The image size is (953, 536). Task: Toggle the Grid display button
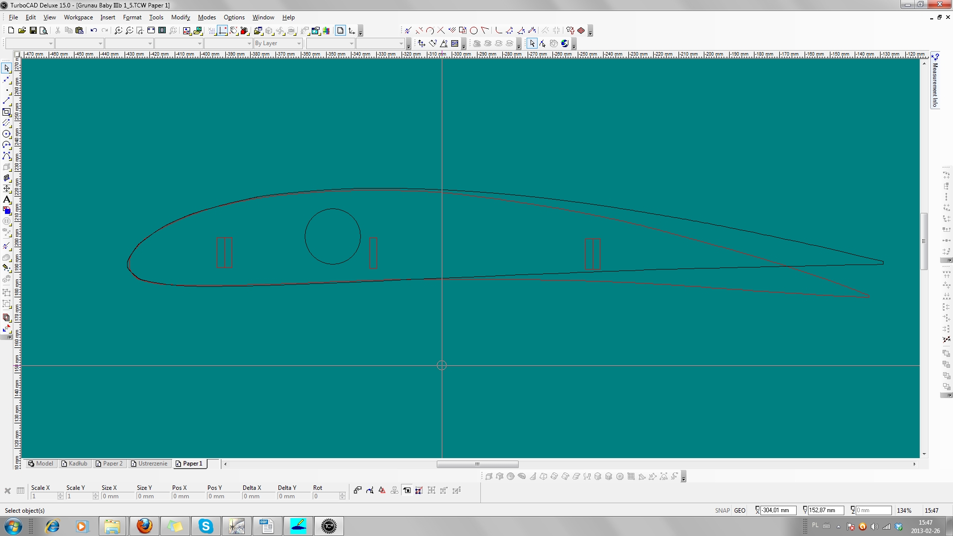212,30
